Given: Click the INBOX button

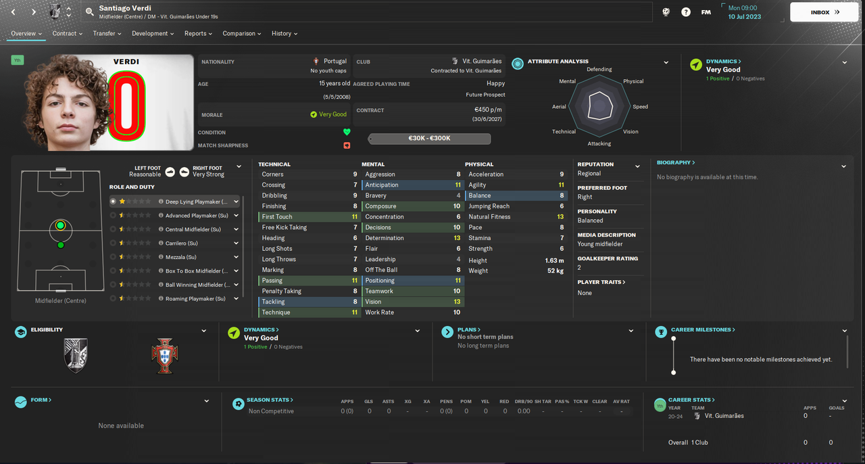Looking at the screenshot, I should pos(824,12).
